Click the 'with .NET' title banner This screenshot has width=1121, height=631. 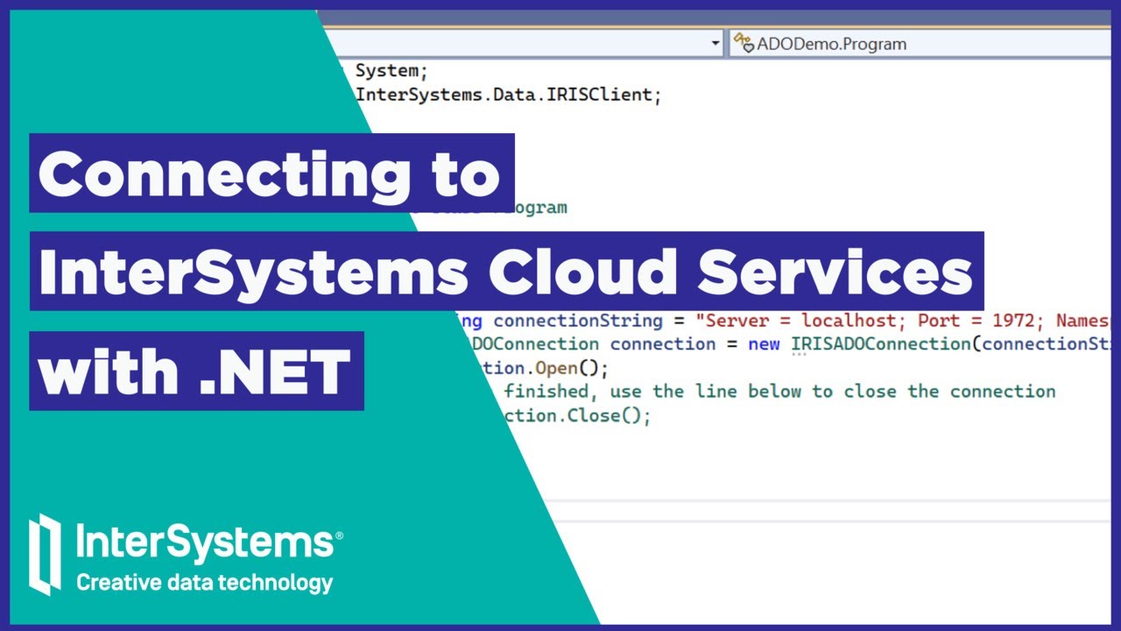pos(196,371)
